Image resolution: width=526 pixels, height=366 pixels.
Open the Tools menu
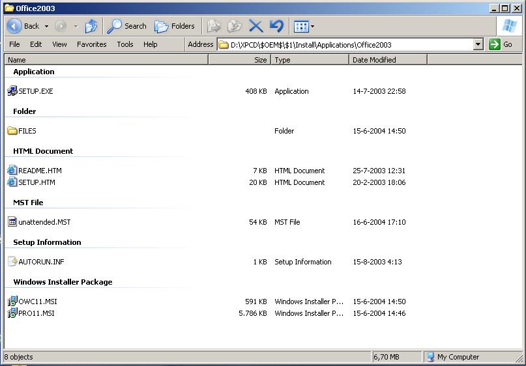tap(125, 44)
